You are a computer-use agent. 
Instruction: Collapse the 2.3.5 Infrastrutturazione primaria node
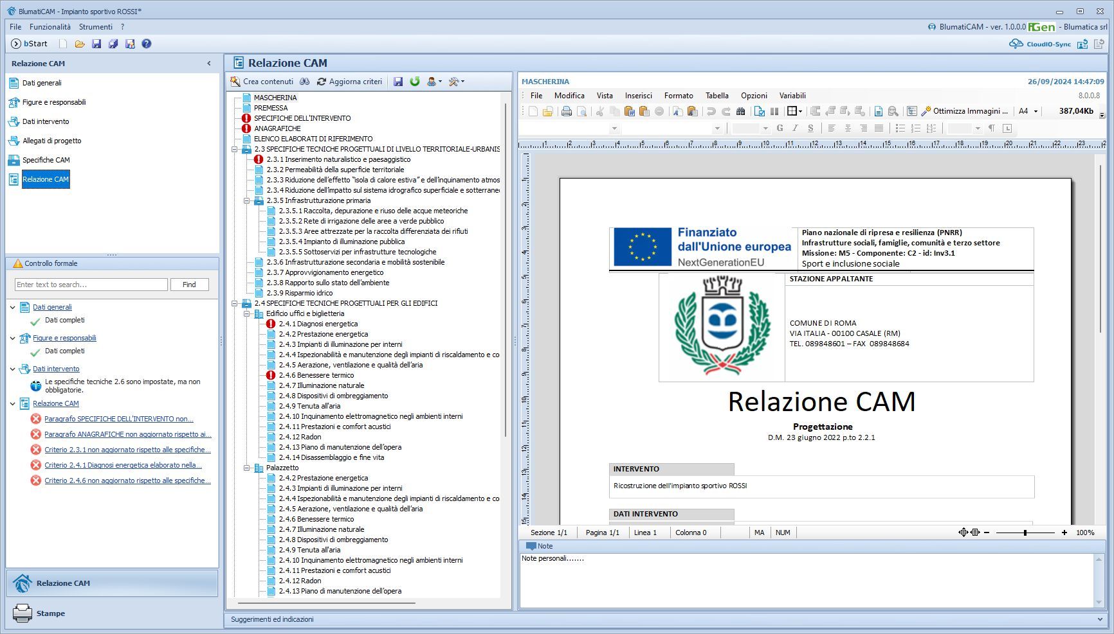point(246,200)
